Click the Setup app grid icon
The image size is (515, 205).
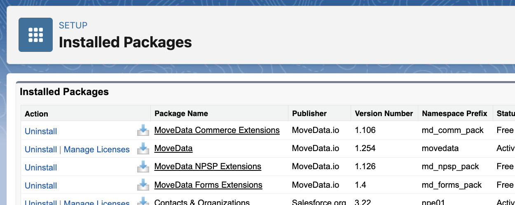(x=35, y=35)
